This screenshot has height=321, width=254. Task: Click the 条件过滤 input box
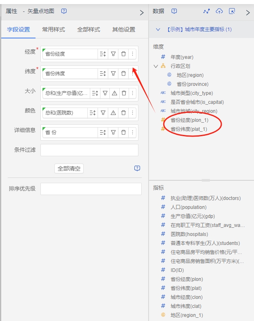click(89, 150)
